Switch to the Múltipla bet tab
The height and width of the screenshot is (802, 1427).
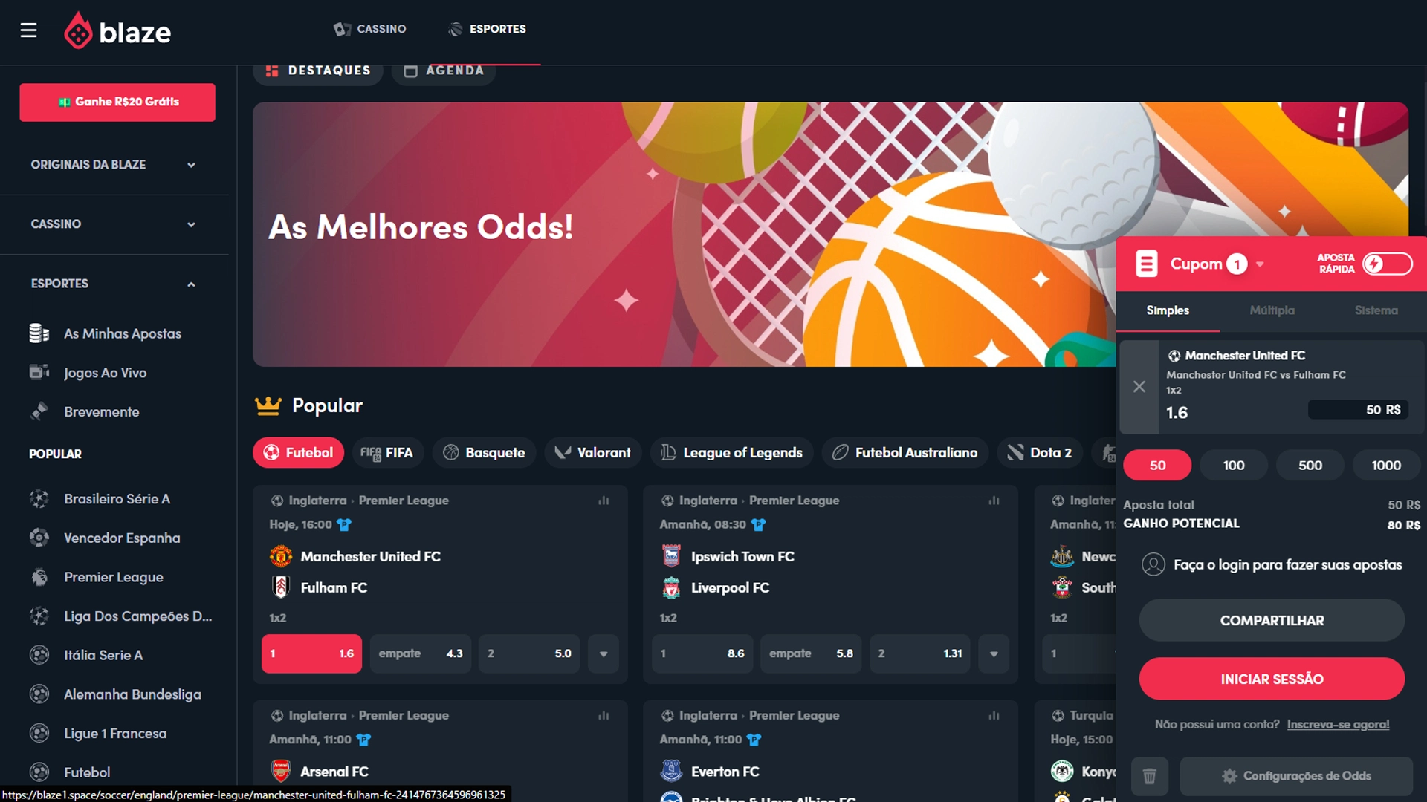[x=1272, y=310]
